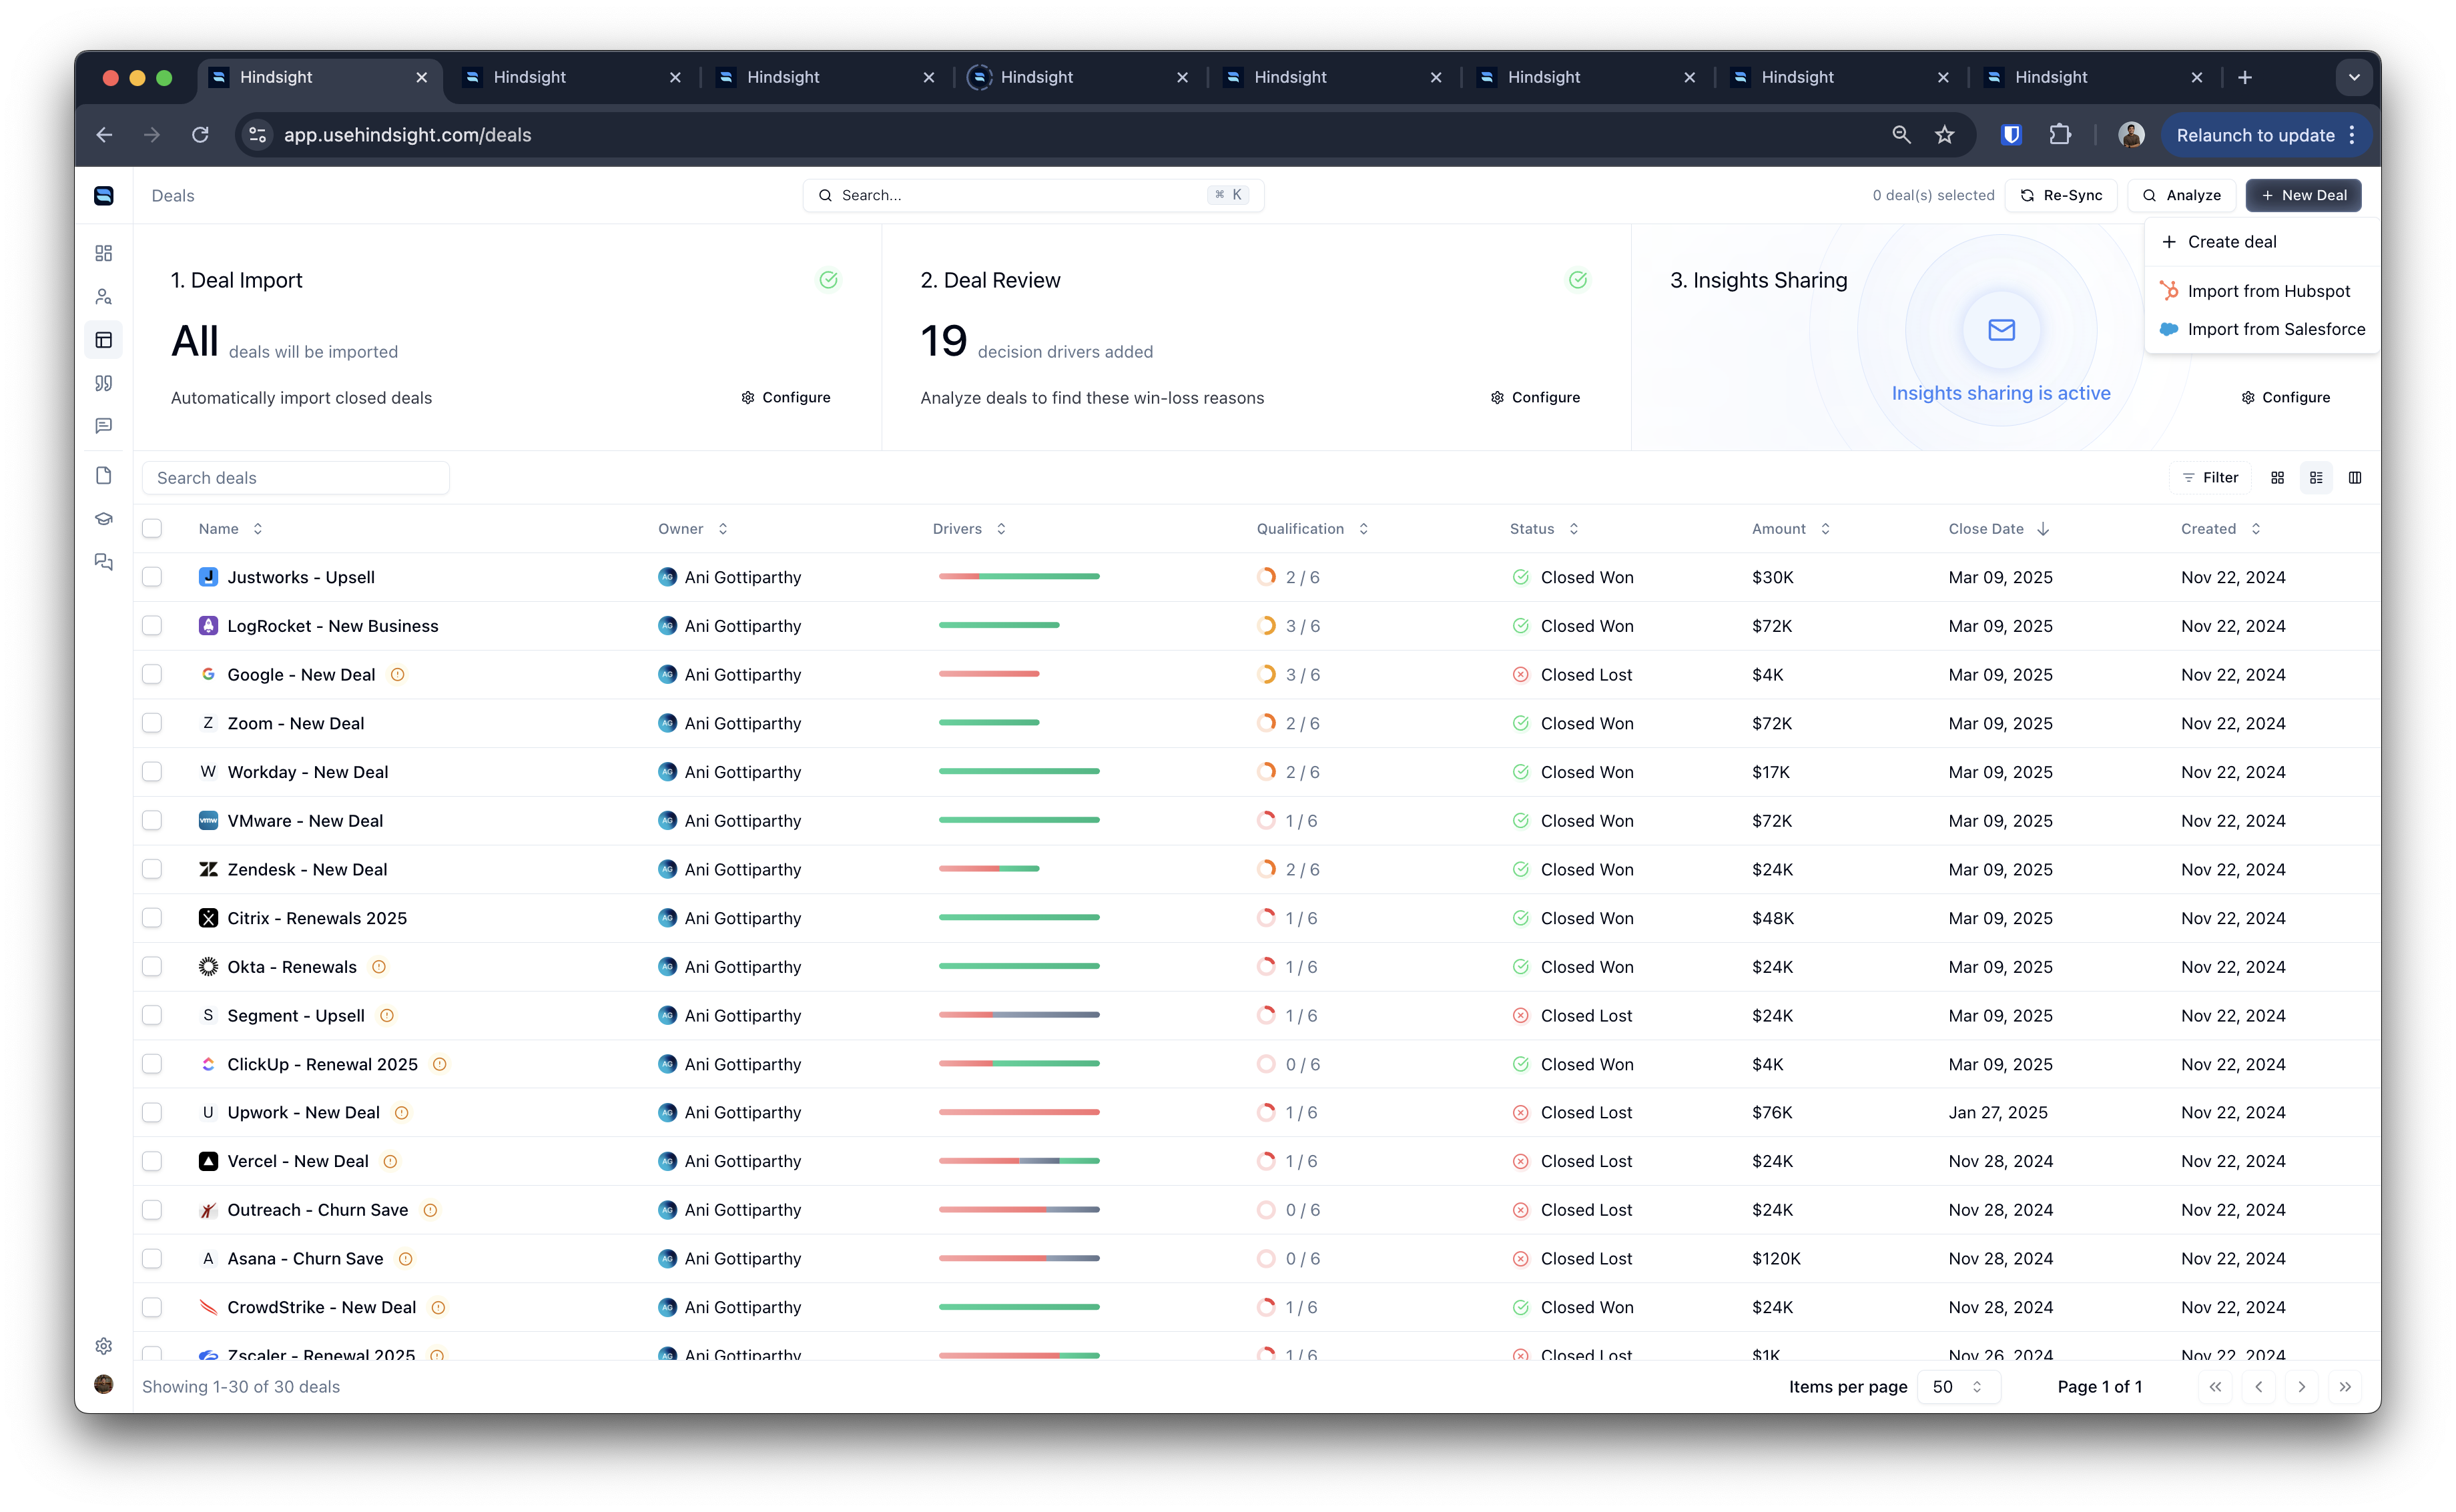
Task: Click the quotes icon in sidebar
Action: point(103,383)
